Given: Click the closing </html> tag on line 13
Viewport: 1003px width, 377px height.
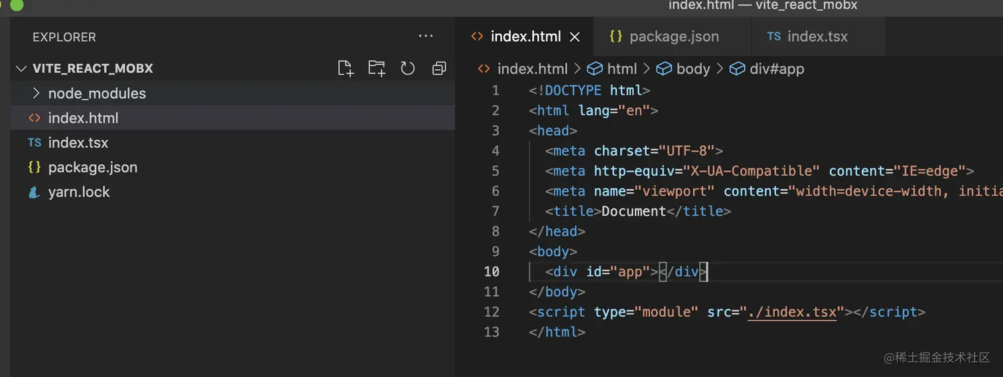Looking at the screenshot, I should (557, 332).
